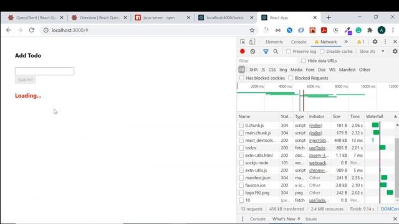The height and width of the screenshot is (224, 399).
Task: Expand more DevTools panels chevron
Action: [x=346, y=42]
